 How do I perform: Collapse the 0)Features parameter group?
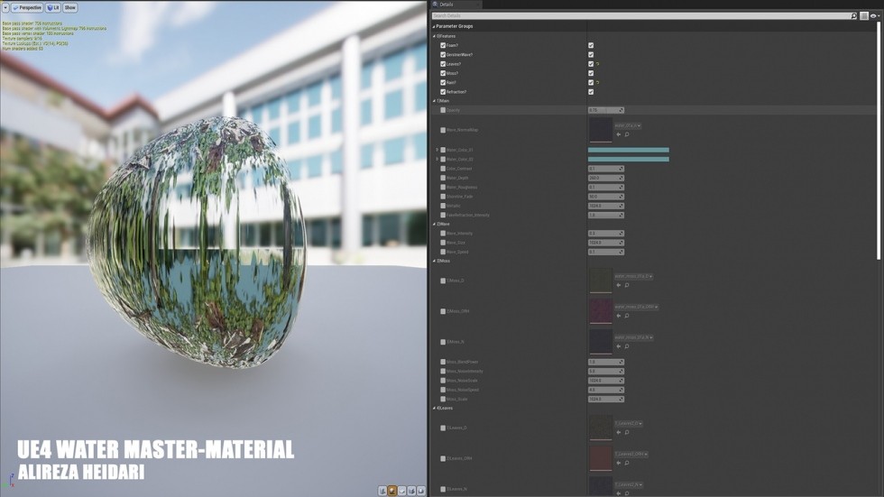[x=434, y=35]
